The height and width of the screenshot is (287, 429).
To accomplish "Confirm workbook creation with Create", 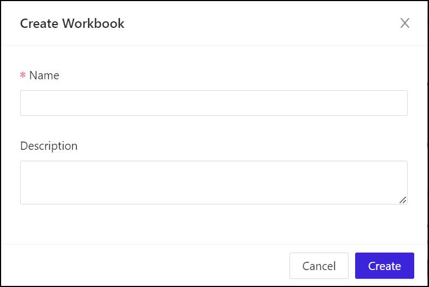I will [384, 266].
